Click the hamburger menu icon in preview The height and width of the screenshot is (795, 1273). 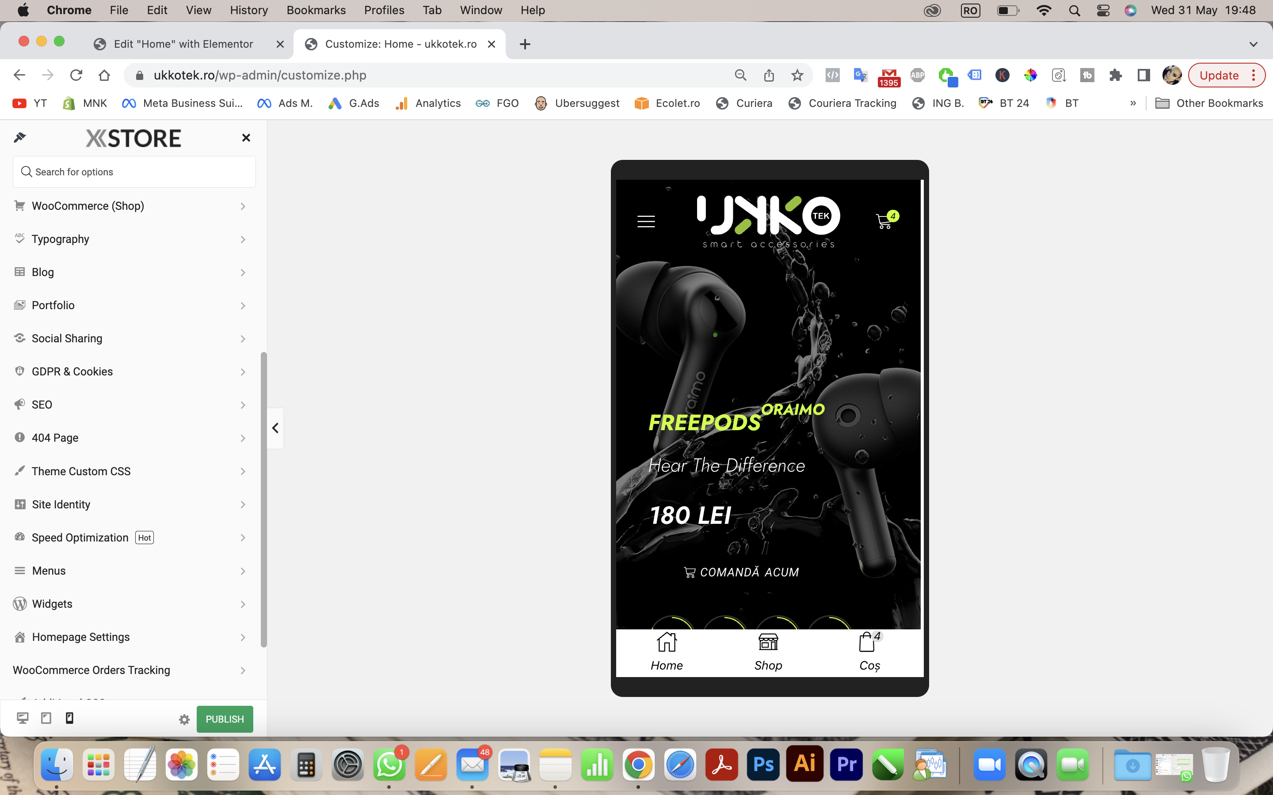[x=646, y=222]
